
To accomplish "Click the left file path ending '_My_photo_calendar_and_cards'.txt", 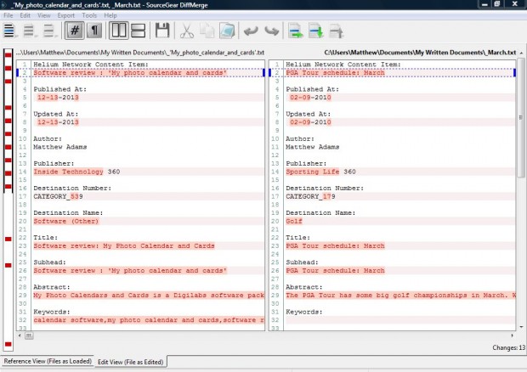I will [x=139, y=53].
